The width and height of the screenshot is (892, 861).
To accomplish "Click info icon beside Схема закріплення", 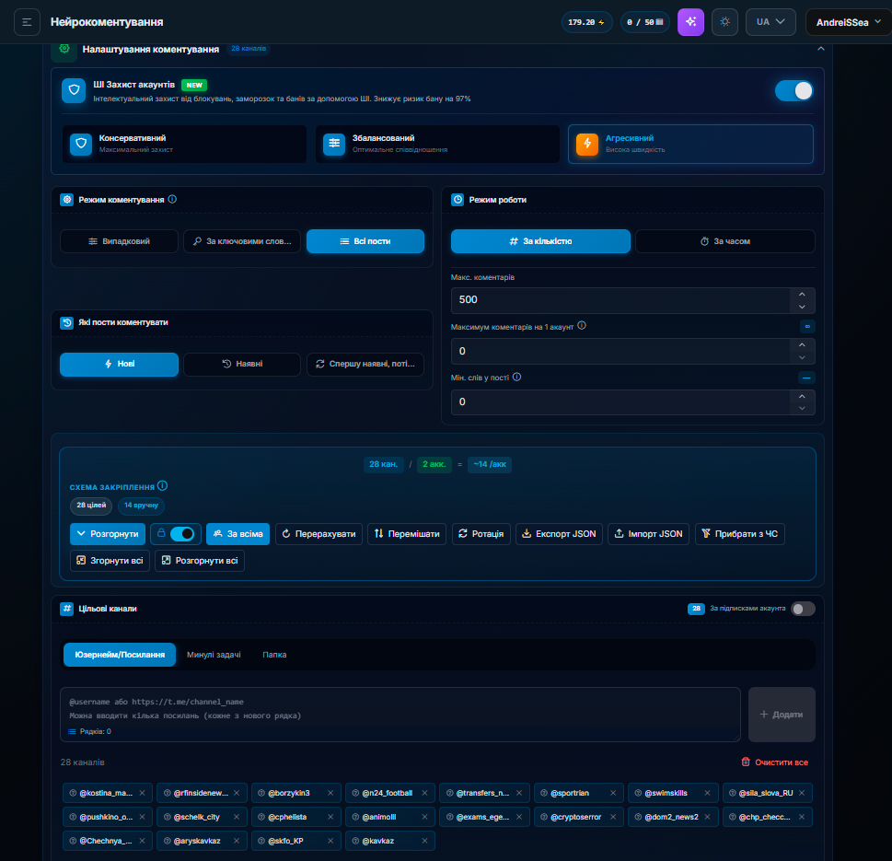I will tap(163, 486).
